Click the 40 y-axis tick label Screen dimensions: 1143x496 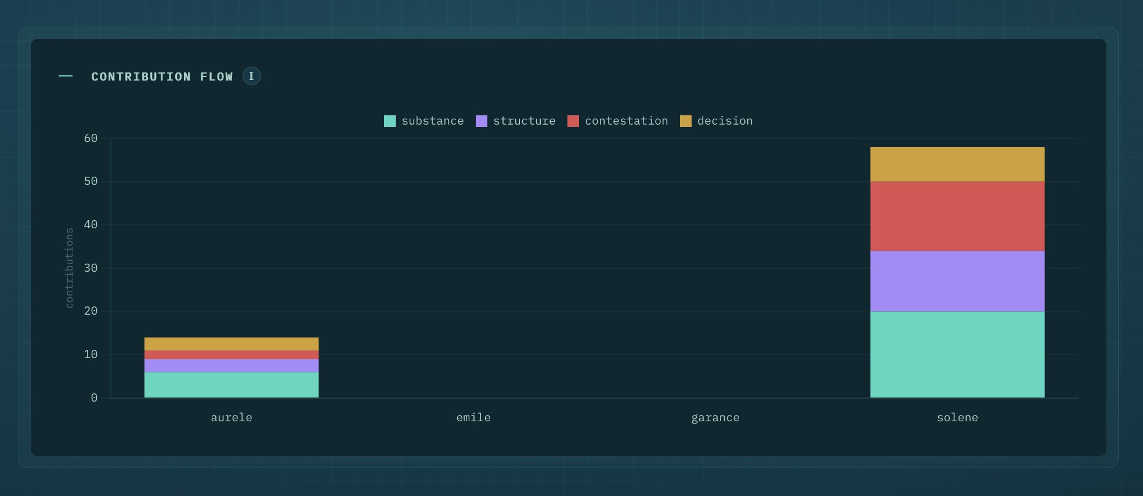coord(91,225)
